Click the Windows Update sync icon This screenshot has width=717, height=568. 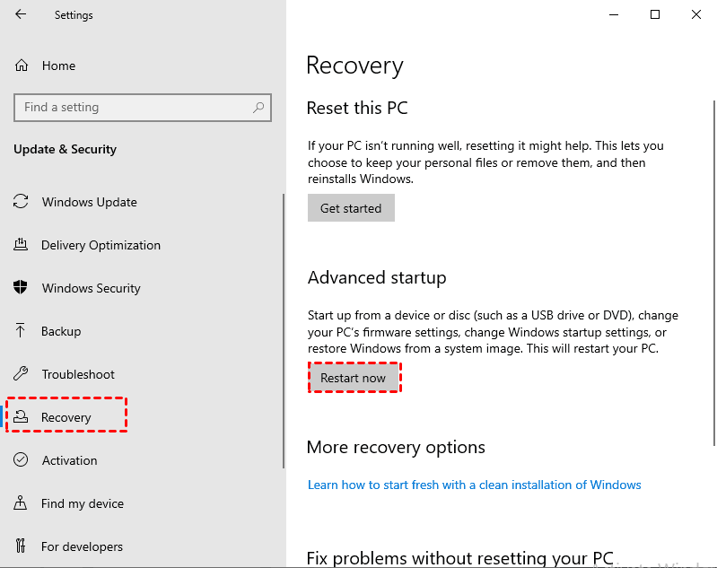[x=22, y=202]
